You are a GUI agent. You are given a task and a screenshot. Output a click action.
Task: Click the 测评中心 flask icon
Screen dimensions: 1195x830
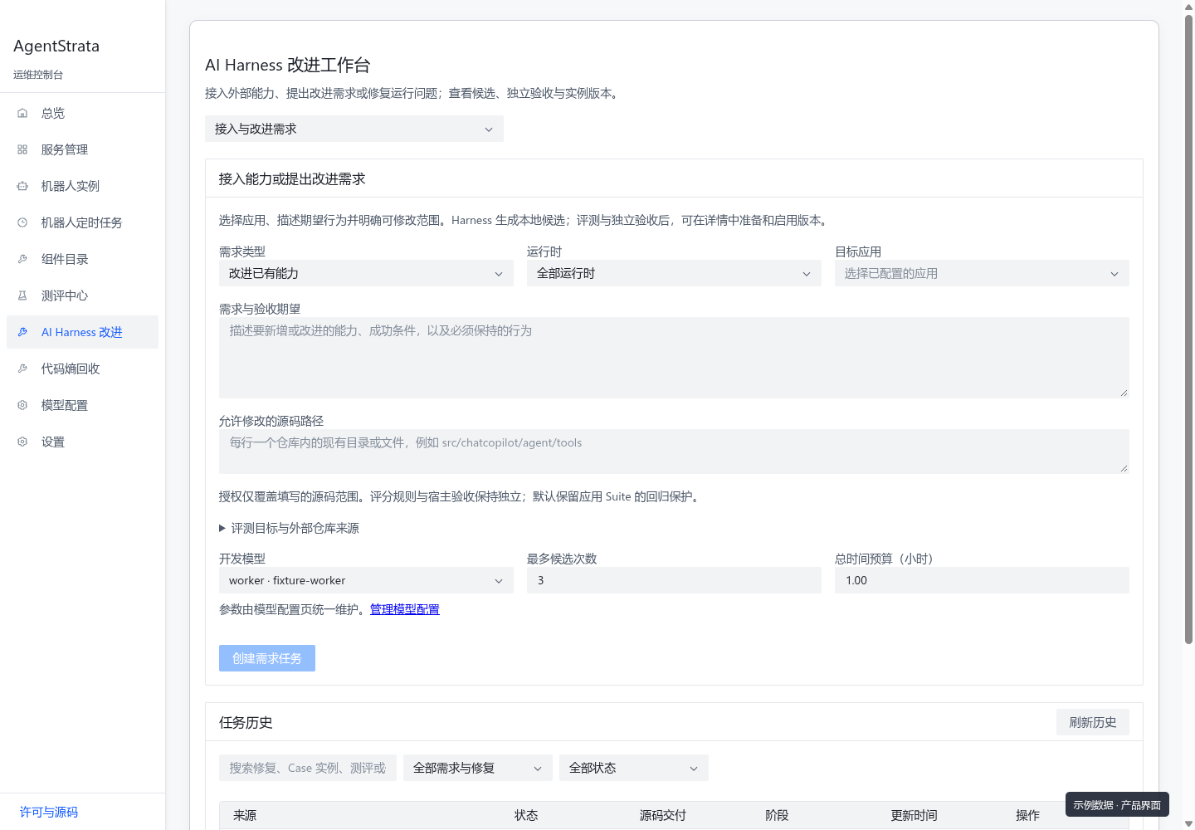click(22, 295)
